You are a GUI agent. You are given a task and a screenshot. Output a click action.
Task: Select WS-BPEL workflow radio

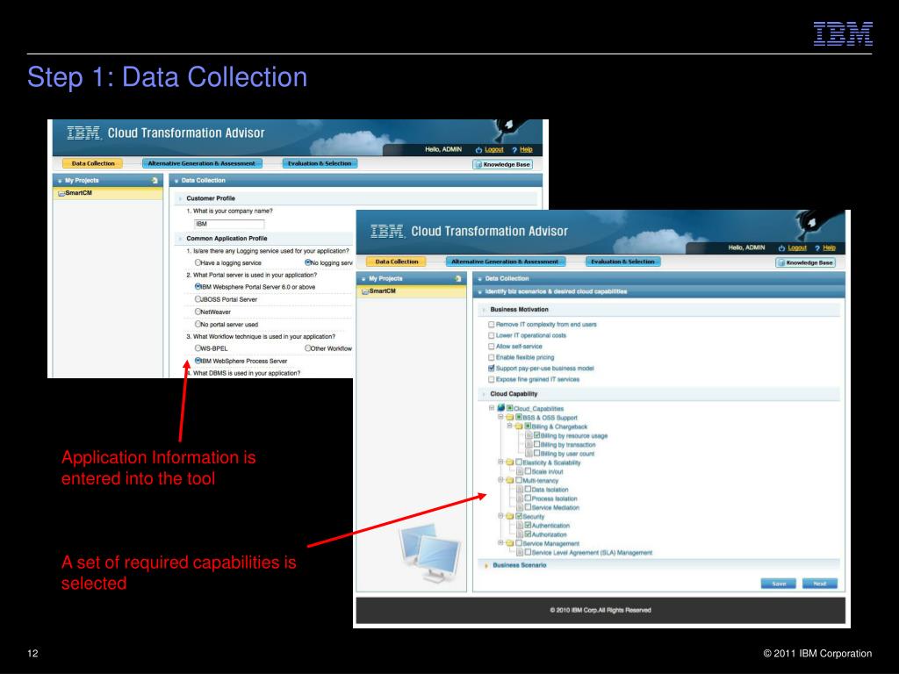(x=198, y=348)
